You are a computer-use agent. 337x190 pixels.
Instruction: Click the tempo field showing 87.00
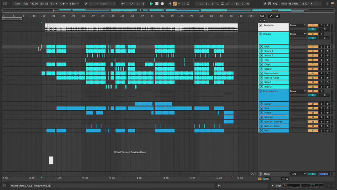point(35,3)
